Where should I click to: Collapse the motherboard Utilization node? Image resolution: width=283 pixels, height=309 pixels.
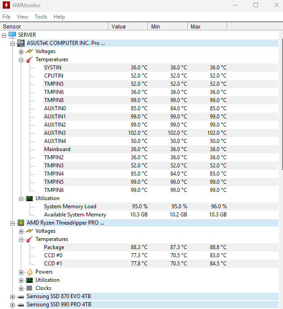pos(21,199)
